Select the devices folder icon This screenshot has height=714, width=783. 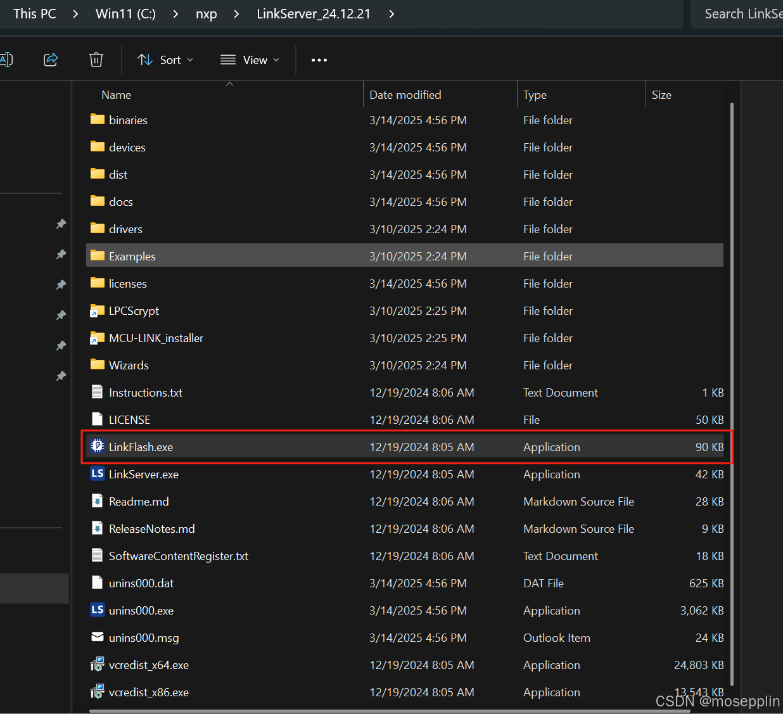pos(97,146)
